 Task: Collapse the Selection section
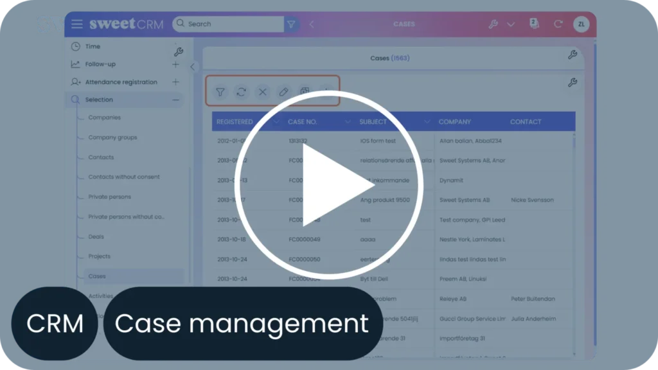175,100
